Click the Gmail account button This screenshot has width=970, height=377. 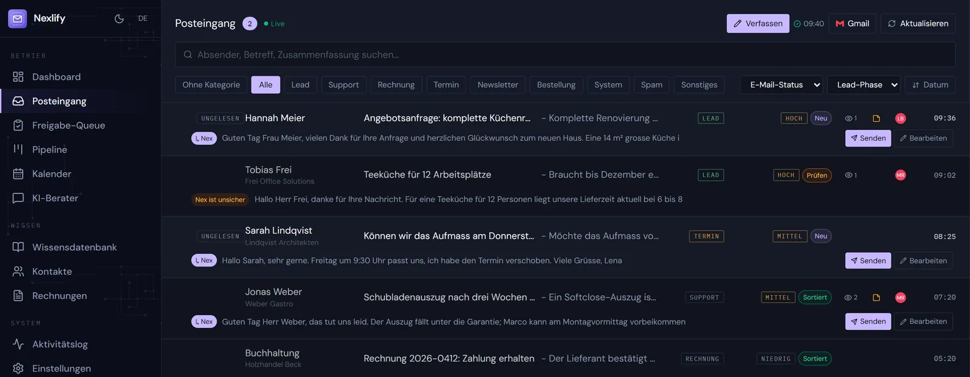coord(852,24)
